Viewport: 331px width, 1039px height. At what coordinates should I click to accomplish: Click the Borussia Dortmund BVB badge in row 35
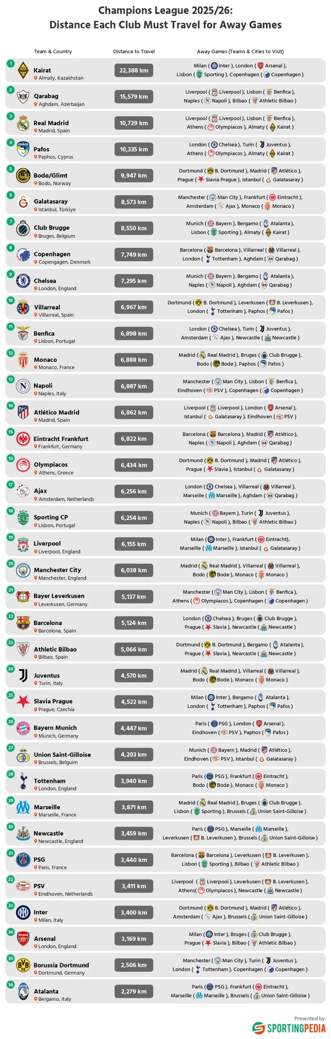(23, 965)
